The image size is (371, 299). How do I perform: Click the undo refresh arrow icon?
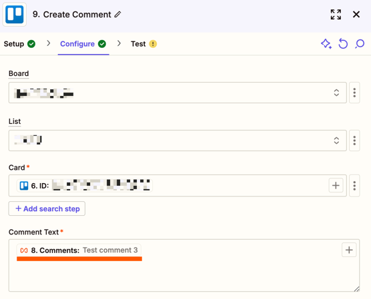[x=343, y=44]
